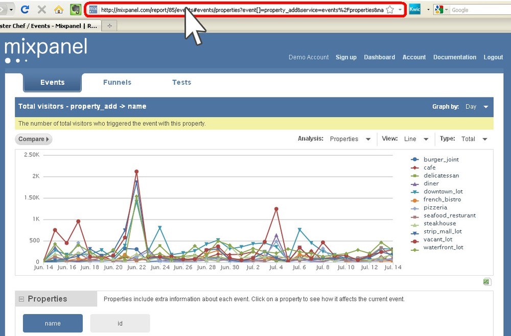
Task: Collapse the Properties section
Action: coord(21,299)
